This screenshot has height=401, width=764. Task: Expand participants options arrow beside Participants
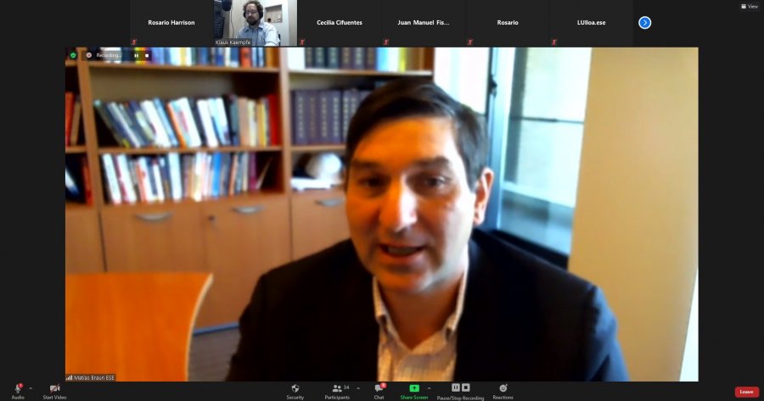pyautogui.click(x=358, y=388)
